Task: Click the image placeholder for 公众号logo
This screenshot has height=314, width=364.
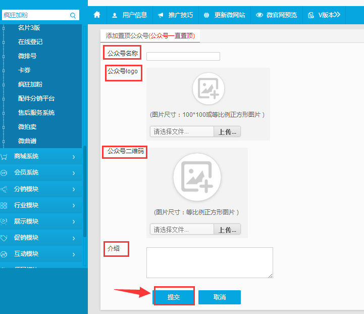Action: (208, 88)
